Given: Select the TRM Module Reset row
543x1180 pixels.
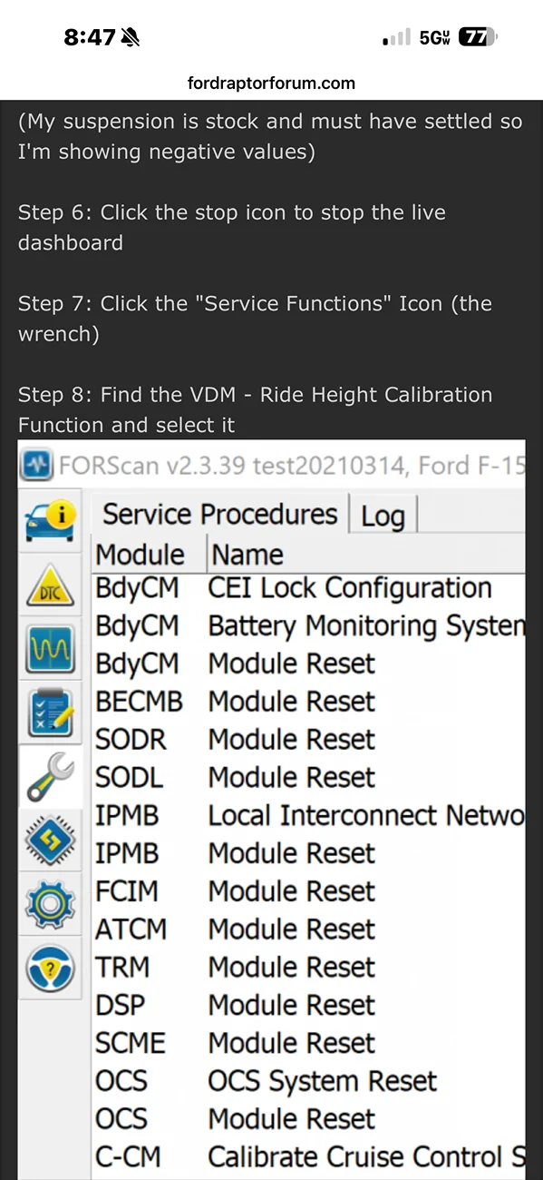Looking at the screenshot, I should coord(308,968).
